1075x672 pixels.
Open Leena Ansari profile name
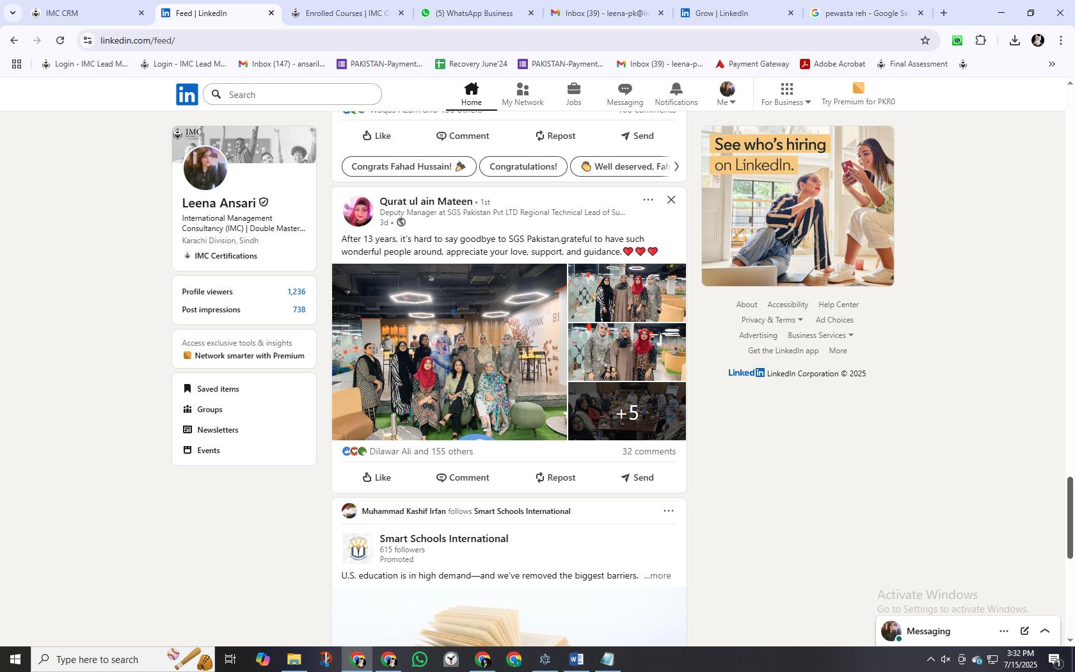coord(219,203)
